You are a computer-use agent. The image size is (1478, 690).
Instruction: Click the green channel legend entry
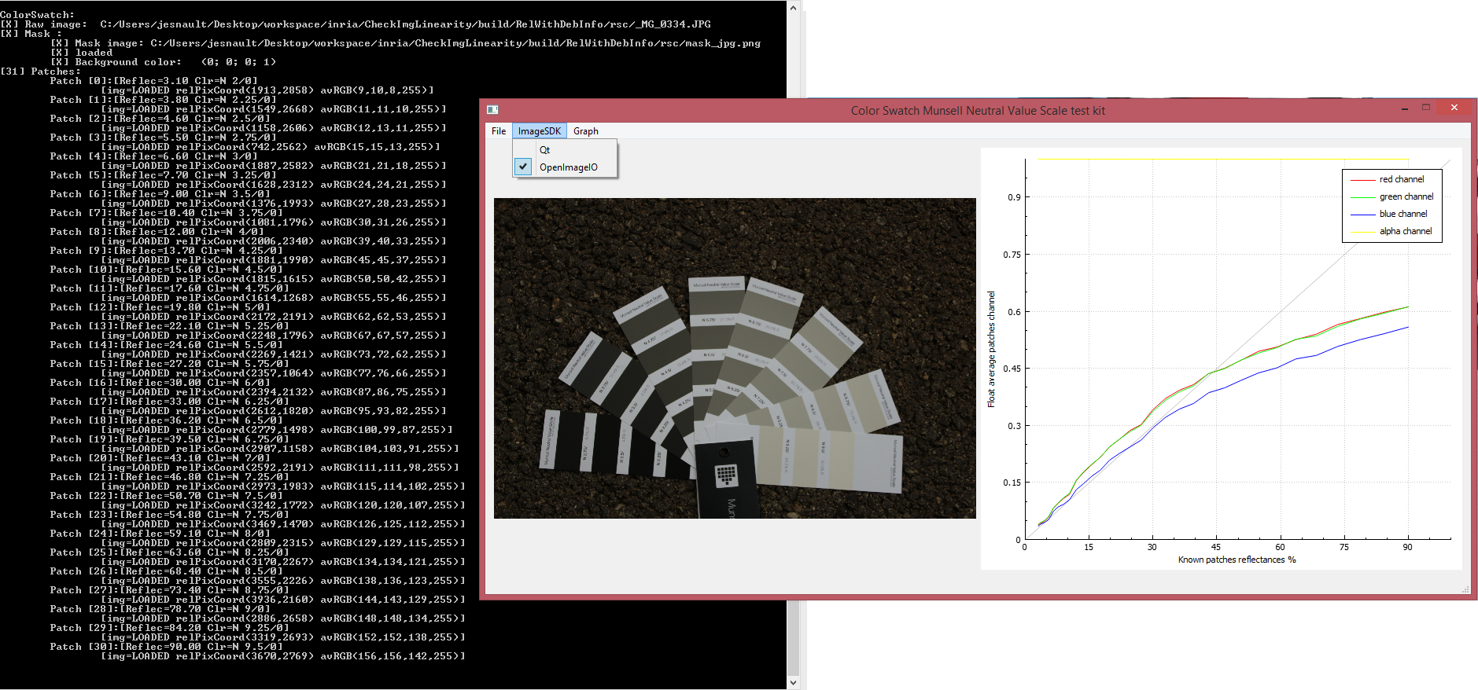click(x=1391, y=196)
